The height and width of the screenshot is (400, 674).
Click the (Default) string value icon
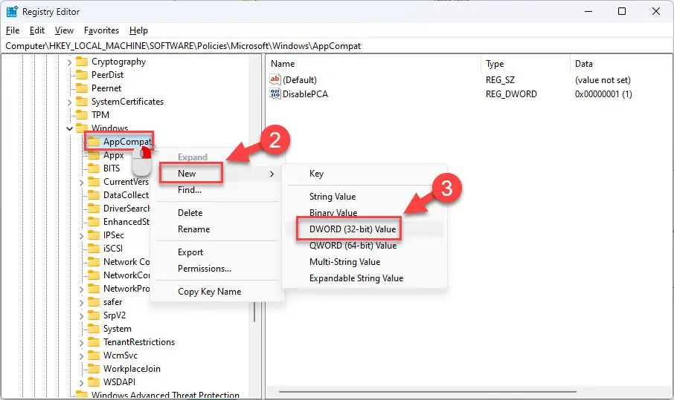click(x=275, y=79)
